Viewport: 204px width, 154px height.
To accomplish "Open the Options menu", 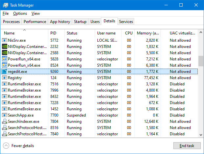I will click(x=20, y=13).
